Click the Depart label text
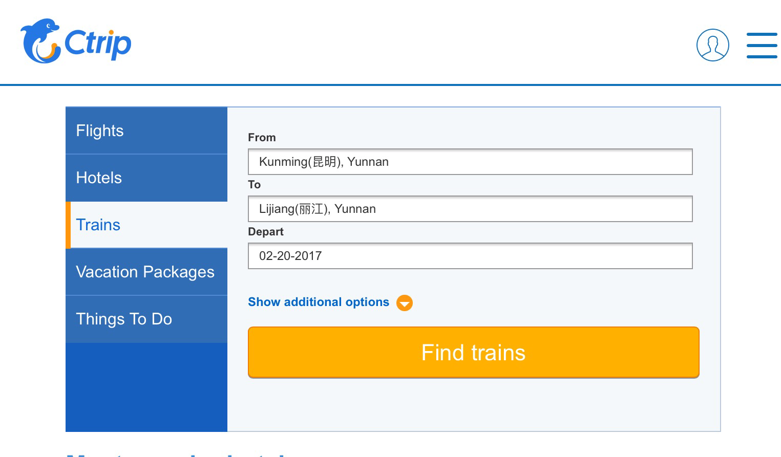Image resolution: width=781 pixels, height=457 pixels. [x=265, y=232]
